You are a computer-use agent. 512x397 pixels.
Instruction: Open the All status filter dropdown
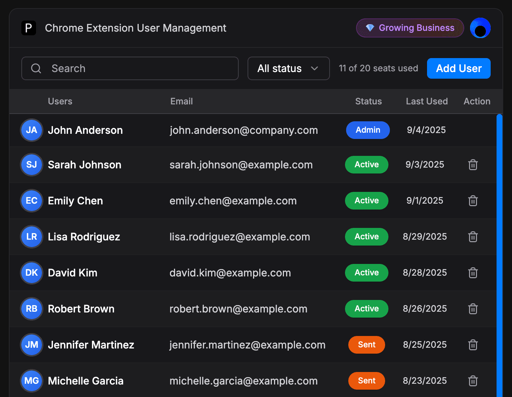point(288,68)
